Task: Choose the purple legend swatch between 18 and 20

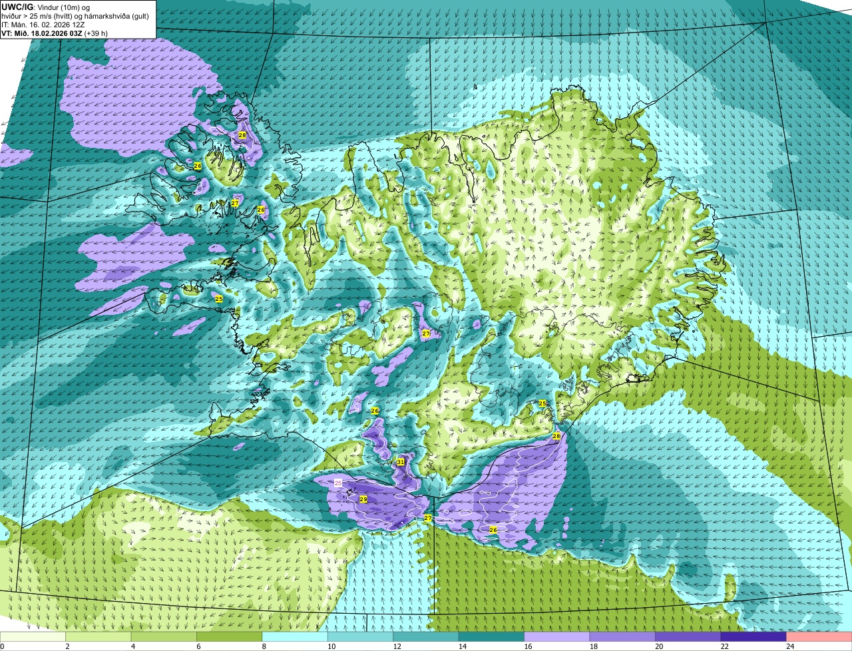Action: point(623,636)
